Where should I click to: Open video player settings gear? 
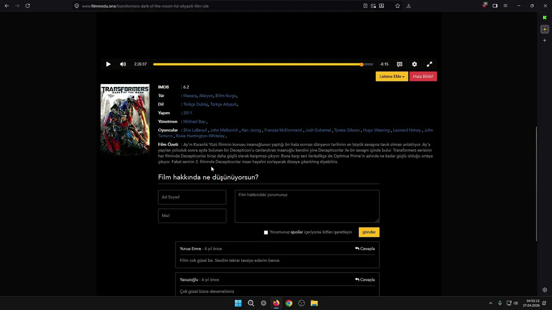414,64
